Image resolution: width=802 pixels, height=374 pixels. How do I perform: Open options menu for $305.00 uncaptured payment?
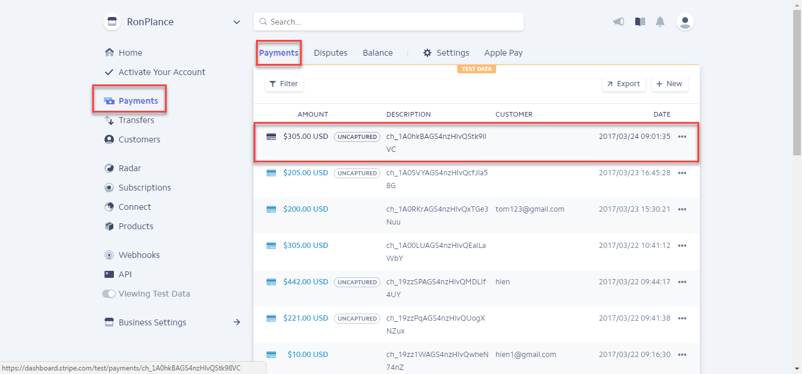682,137
